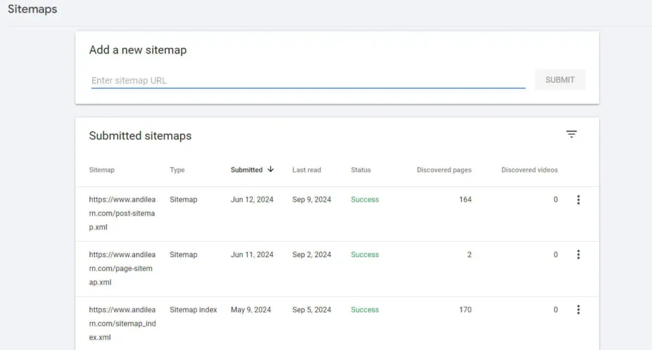Click Success status for page-sitemap.xml

tap(365, 255)
